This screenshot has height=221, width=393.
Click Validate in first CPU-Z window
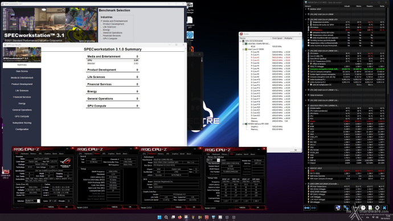[x=51, y=207]
